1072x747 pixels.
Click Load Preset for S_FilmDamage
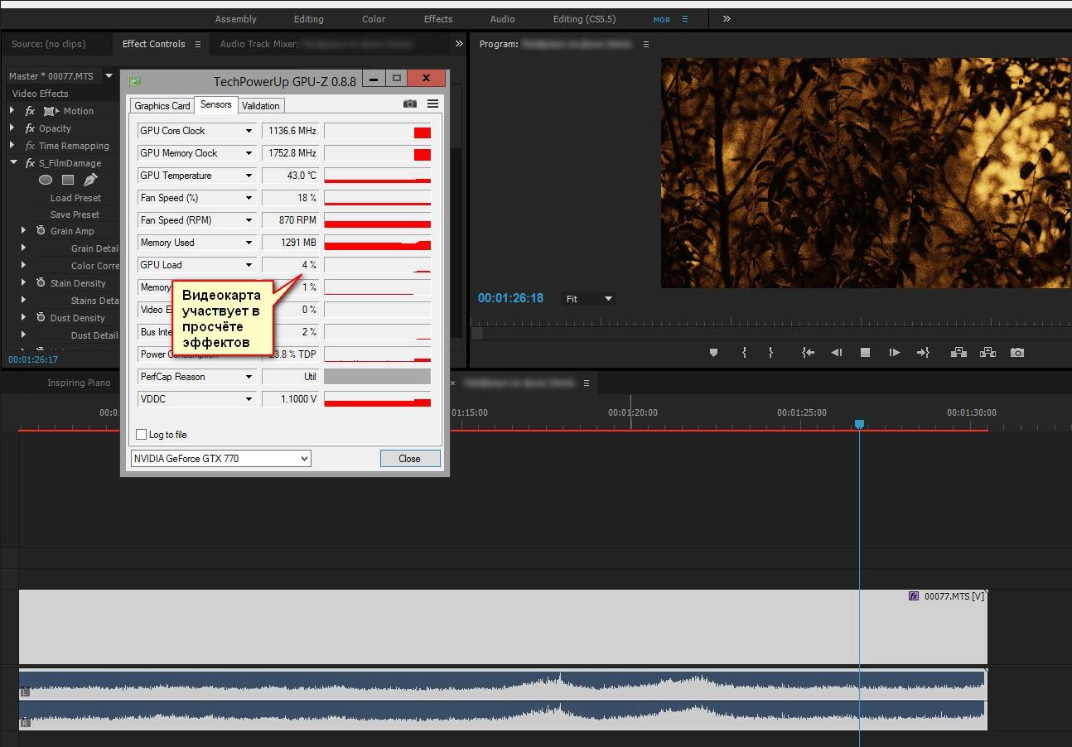coord(75,198)
